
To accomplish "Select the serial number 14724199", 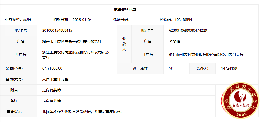I will pos(229,68).
